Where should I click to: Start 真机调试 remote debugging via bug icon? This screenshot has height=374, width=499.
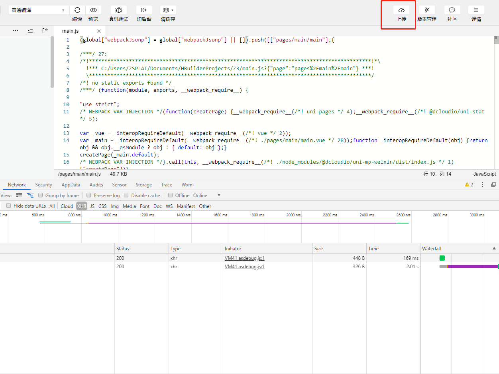[118, 10]
